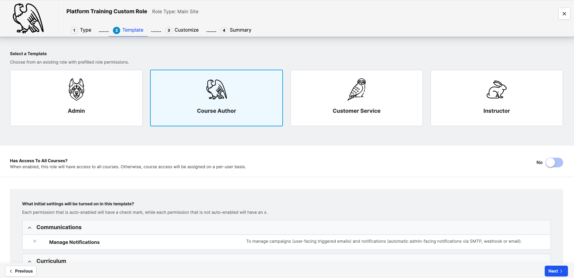
Task: Click the x mark beside Manage Notifications
Action: tap(35, 241)
